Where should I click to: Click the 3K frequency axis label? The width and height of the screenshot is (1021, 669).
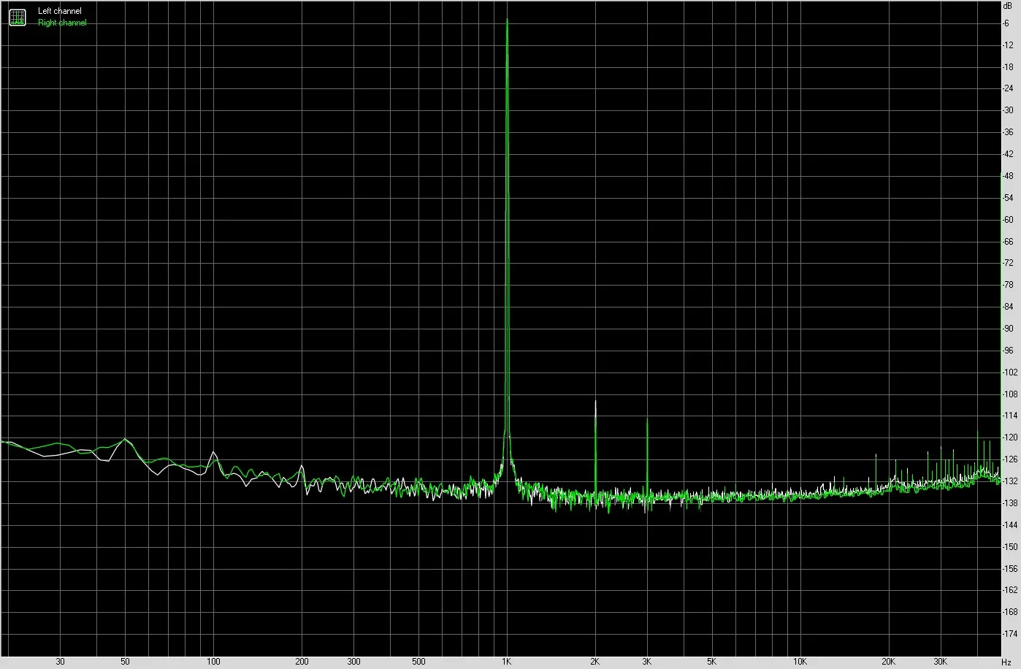pos(646,662)
